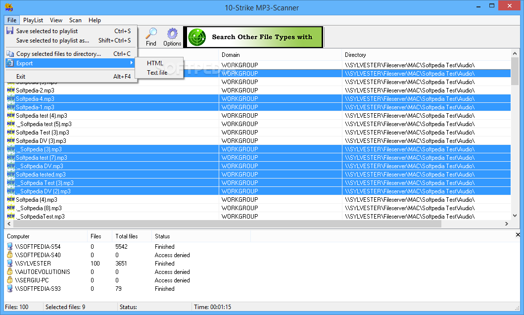Click the NEW icon beside Softpedia-2.mp3

pyautogui.click(x=11, y=90)
